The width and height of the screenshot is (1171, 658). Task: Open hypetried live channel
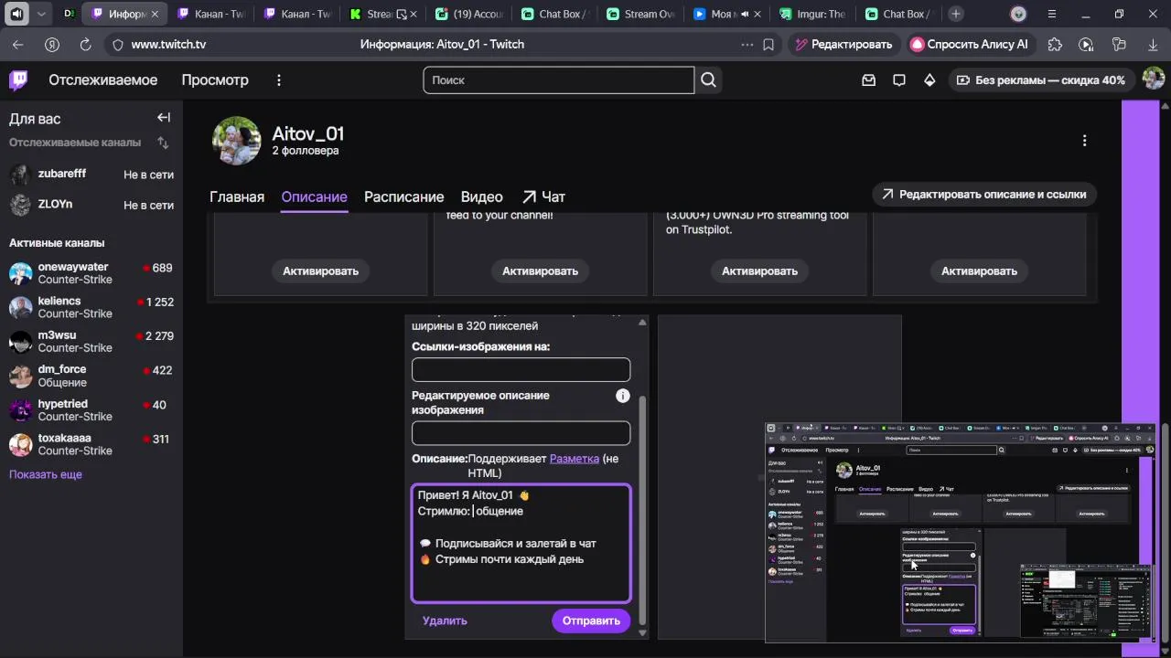[91, 410]
